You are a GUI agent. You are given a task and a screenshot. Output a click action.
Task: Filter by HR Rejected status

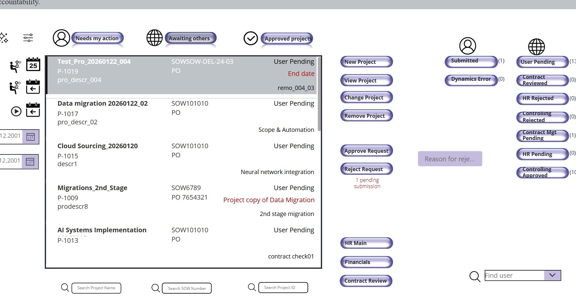542,98
